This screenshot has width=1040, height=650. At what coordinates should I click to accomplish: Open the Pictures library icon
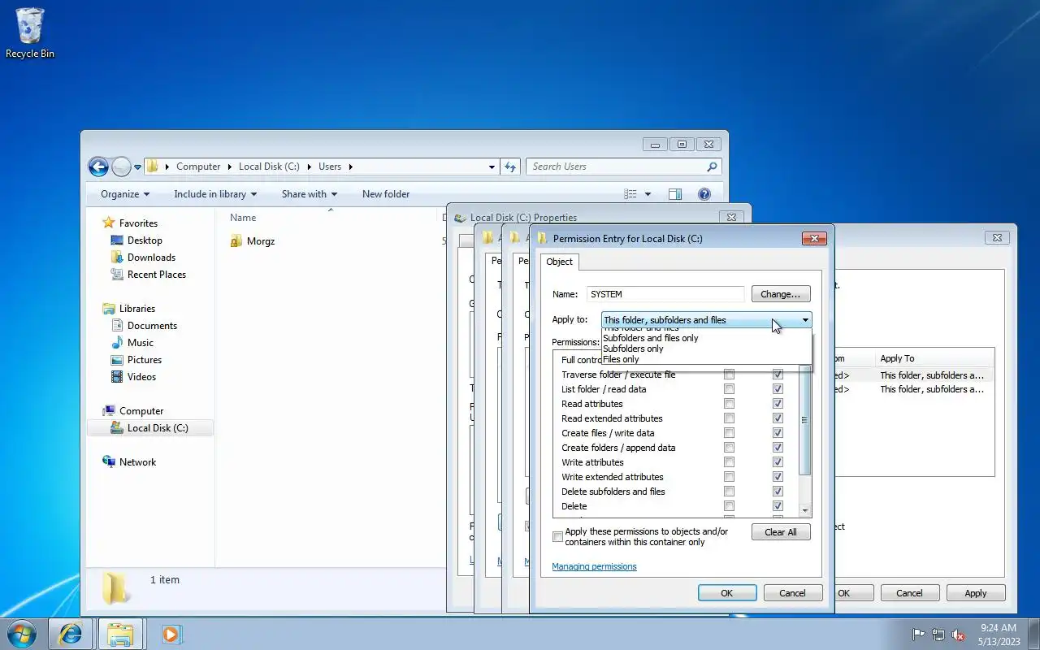(x=117, y=360)
